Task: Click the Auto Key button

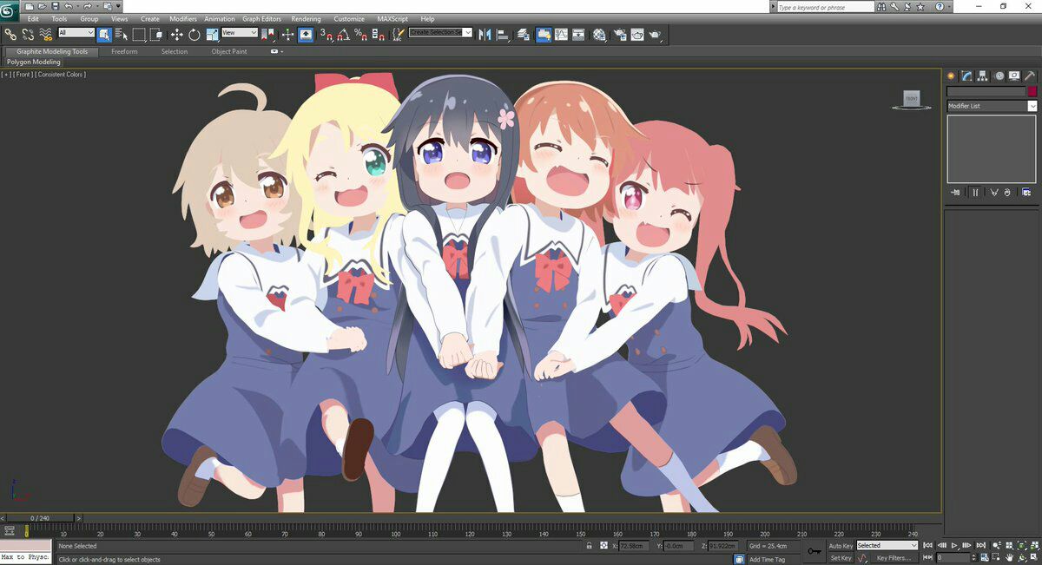Action: pyautogui.click(x=840, y=546)
